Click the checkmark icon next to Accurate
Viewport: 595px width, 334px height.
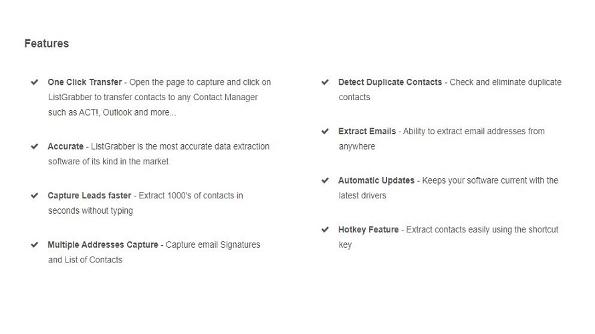tap(34, 146)
